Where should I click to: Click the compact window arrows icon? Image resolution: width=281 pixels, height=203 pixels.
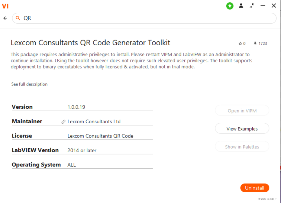click(x=252, y=6)
